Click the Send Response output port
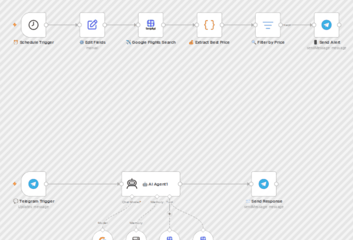 click(x=276, y=184)
